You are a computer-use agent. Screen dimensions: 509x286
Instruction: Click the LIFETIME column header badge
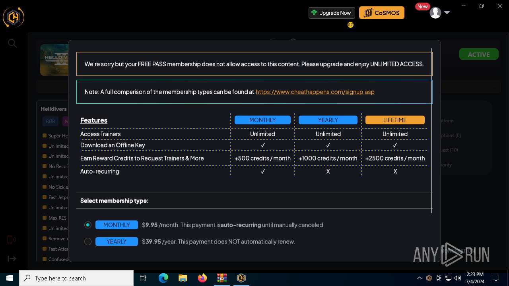pos(395,120)
